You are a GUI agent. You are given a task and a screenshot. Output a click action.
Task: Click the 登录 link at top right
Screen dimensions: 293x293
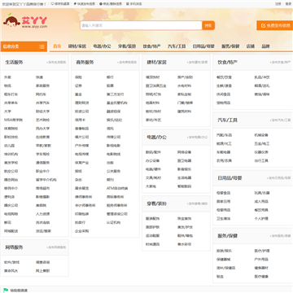click(x=288, y=4)
